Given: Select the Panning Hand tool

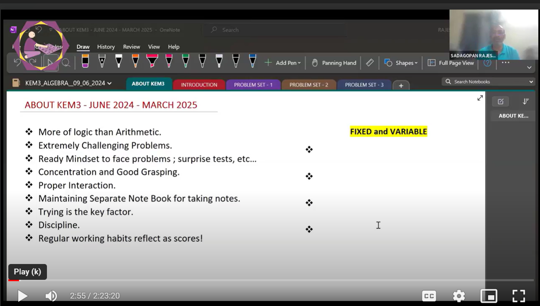Looking at the screenshot, I should [334, 63].
